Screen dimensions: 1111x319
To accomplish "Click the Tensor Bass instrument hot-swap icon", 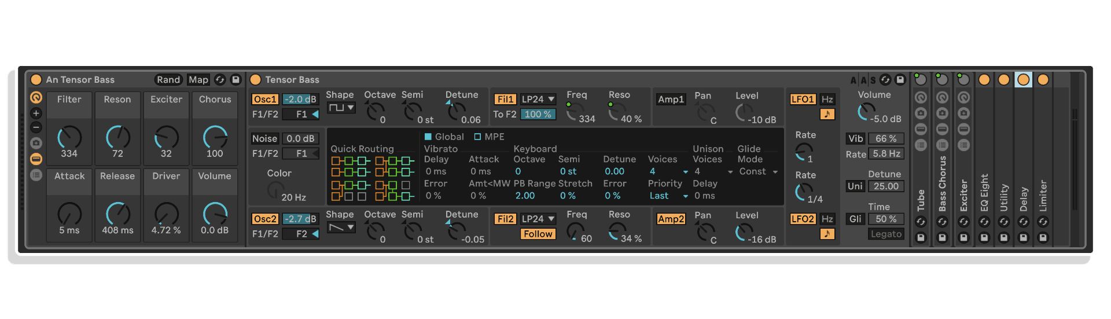I will [885, 80].
